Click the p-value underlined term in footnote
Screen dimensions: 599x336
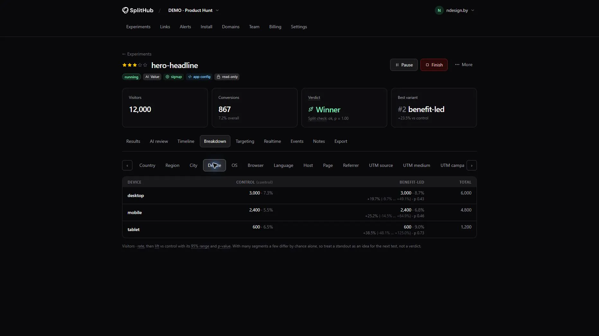[x=224, y=246]
